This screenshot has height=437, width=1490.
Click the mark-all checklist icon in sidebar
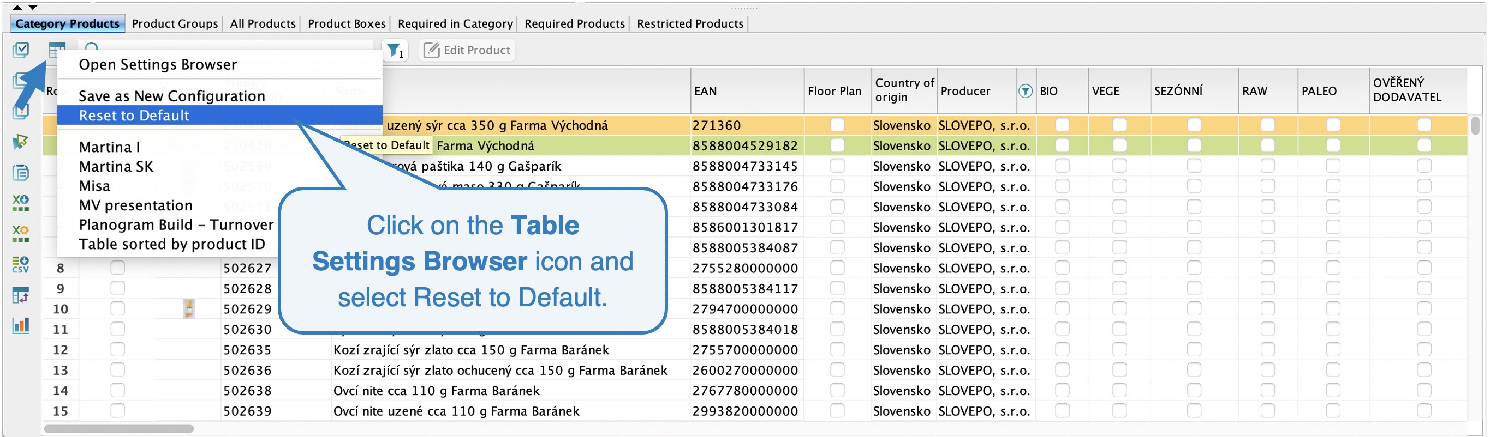coord(21,50)
